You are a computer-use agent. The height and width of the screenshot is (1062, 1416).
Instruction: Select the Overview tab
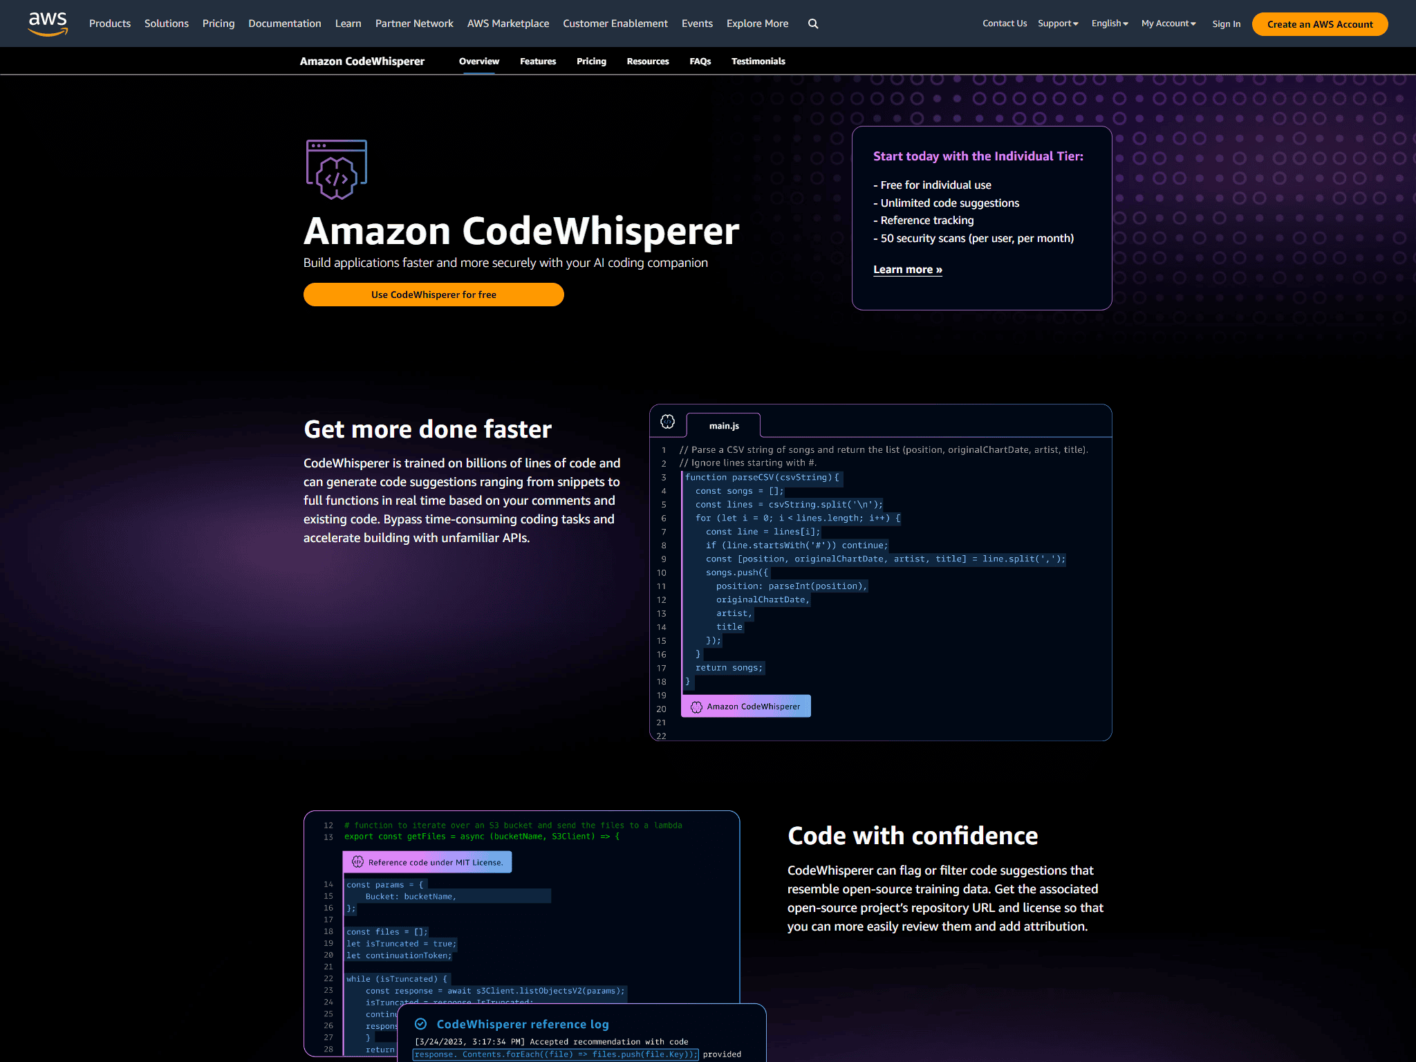tap(479, 62)
